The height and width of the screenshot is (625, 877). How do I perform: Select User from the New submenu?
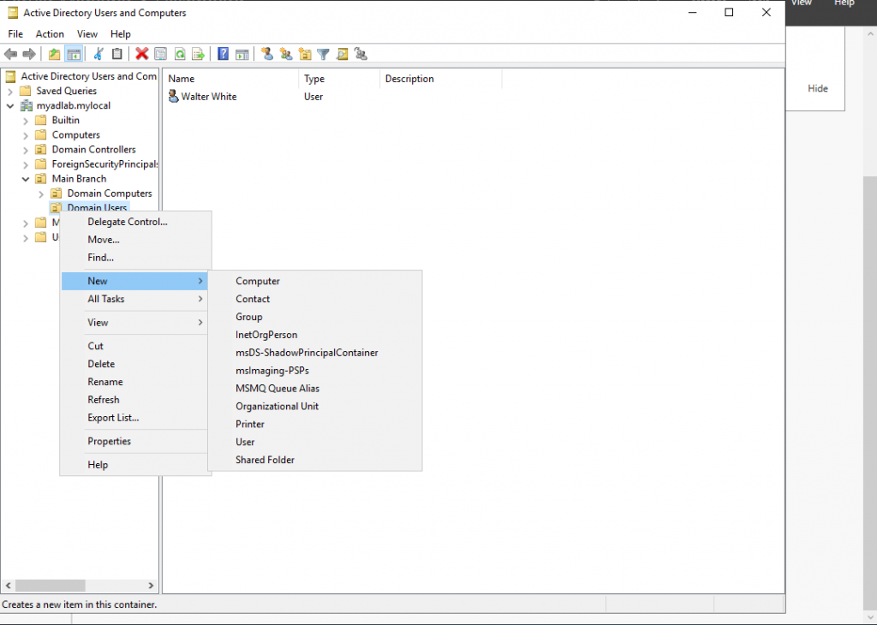[x=245, y=442]
